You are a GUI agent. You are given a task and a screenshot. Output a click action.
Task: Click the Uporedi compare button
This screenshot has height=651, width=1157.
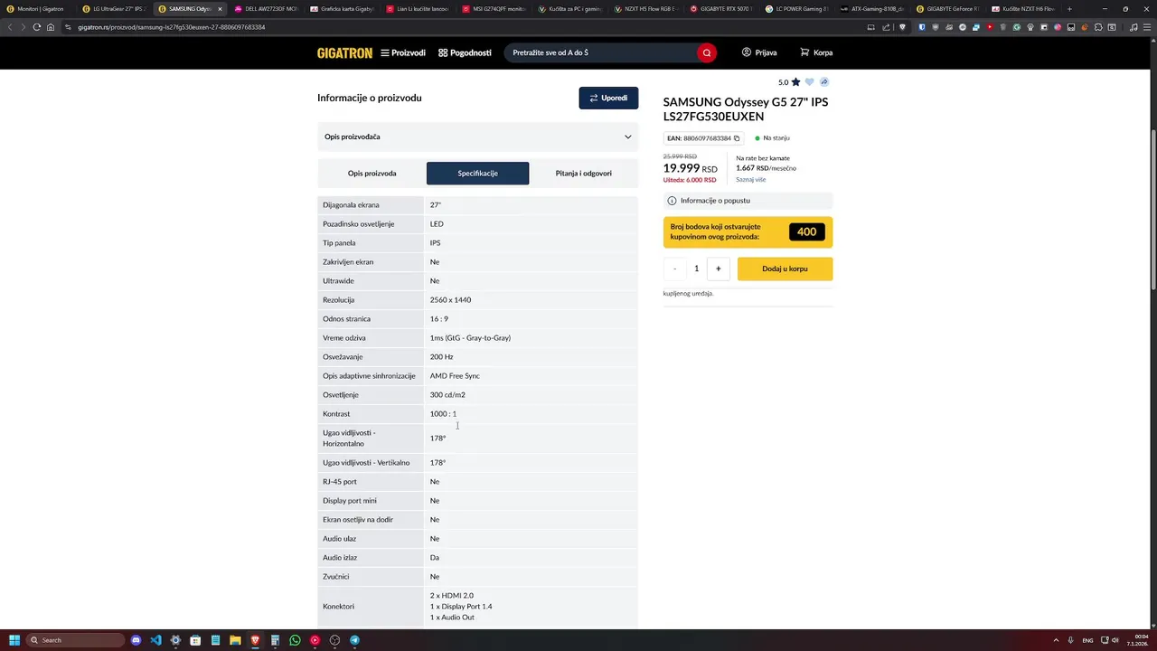(x=608, y=98)
